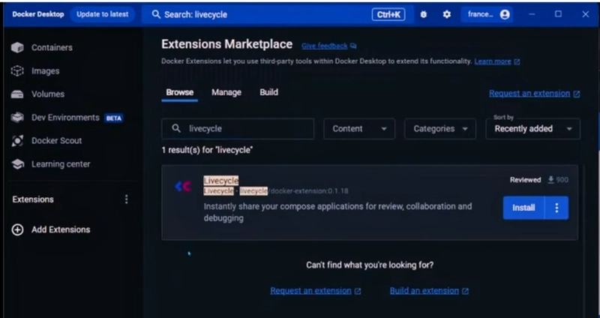Click the Livecycle extension title

click(x=220, y=180)
